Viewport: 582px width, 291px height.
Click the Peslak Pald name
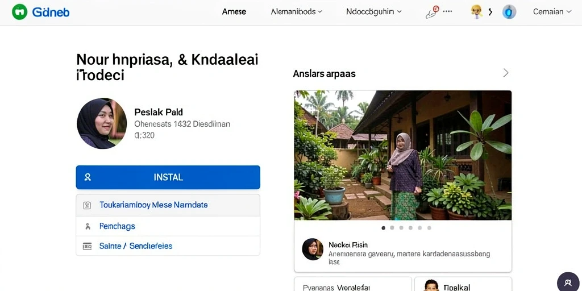[159, 112]
